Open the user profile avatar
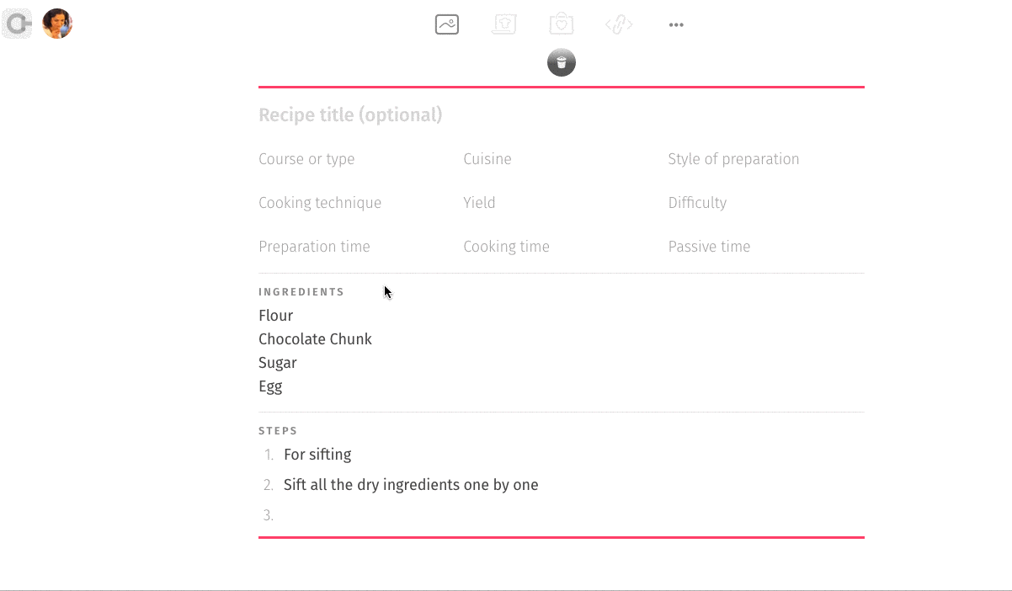 57,24
